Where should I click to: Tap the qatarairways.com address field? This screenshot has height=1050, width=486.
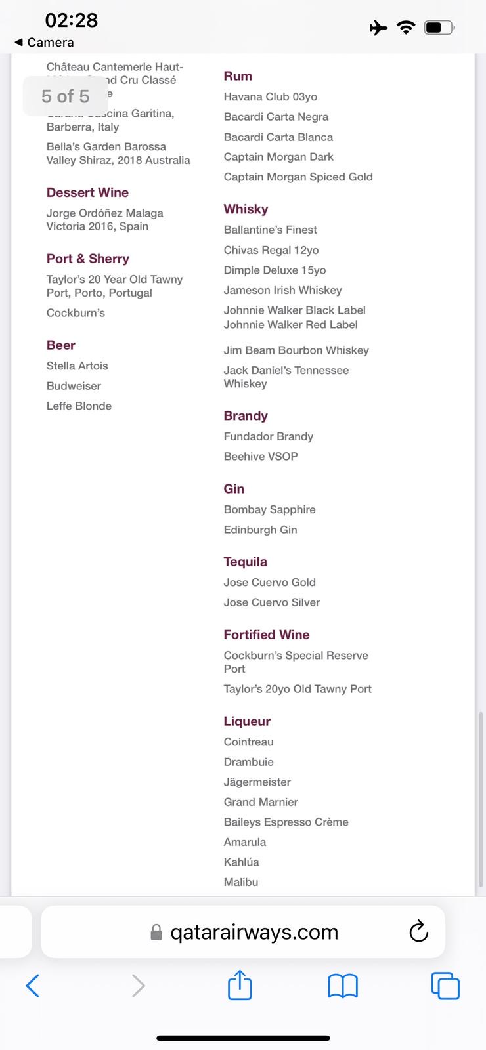point(254,932)
